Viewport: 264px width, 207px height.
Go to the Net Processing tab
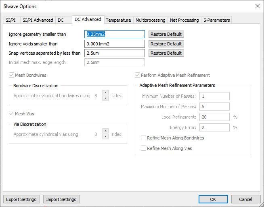pos(184,20)
